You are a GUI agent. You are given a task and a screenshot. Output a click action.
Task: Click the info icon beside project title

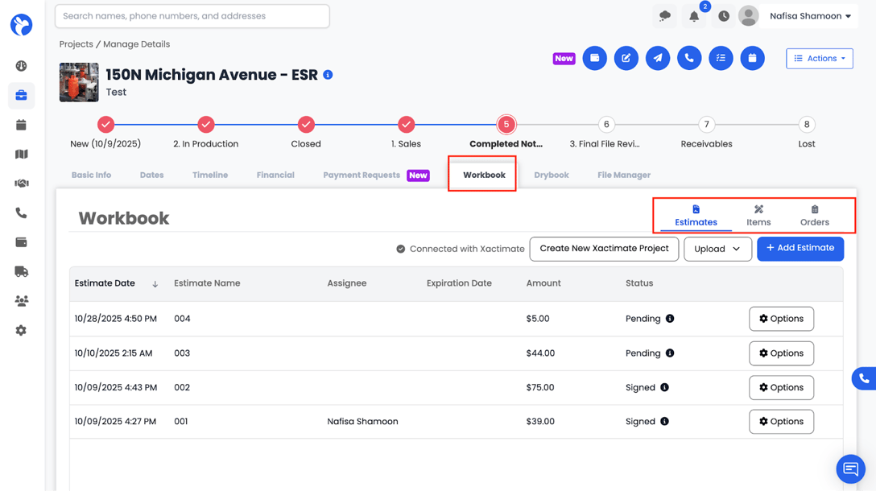[x=328, y=75]
